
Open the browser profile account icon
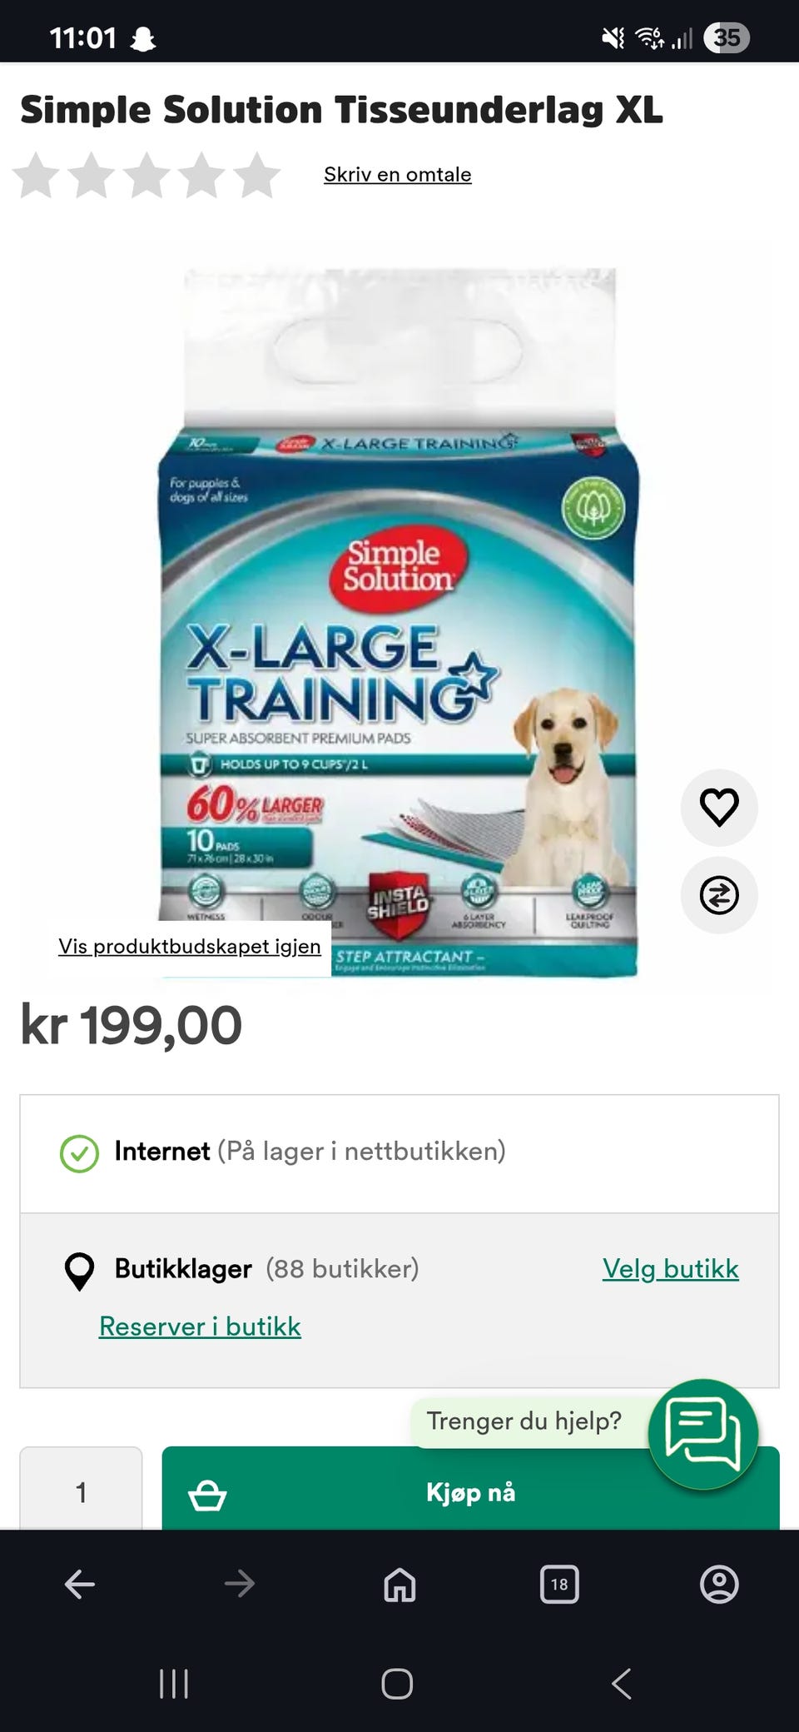click(719, 1584)
